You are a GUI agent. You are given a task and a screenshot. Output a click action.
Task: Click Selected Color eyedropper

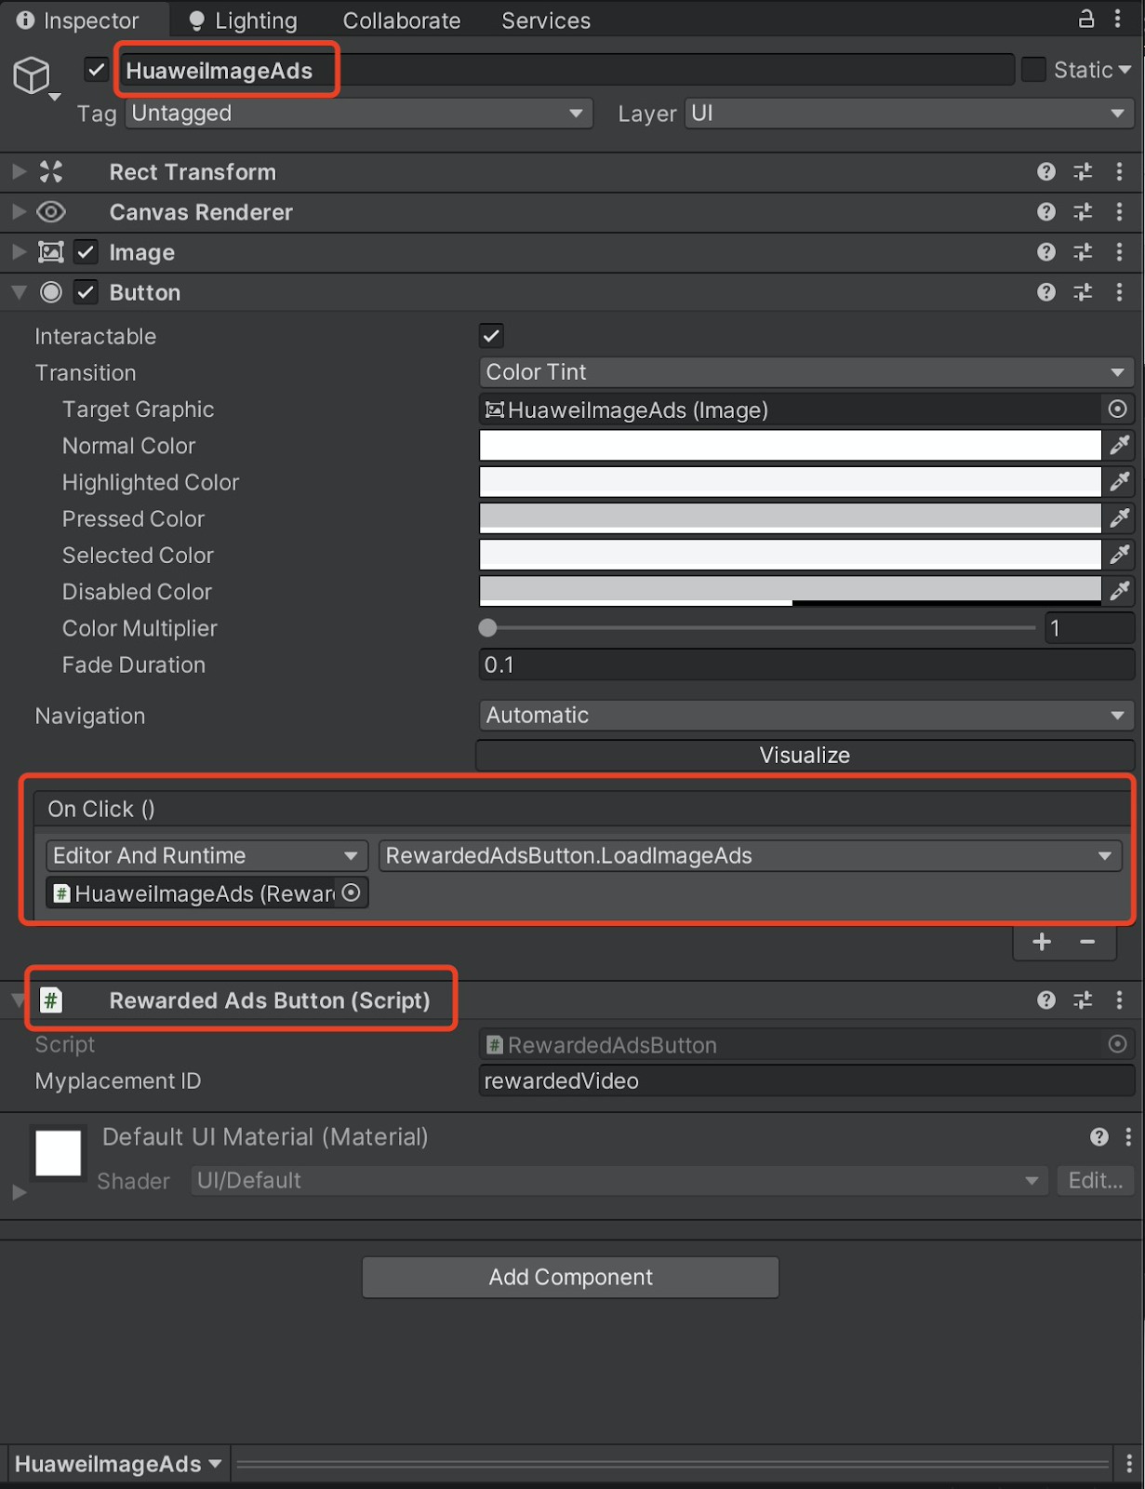click(1120, 554)
